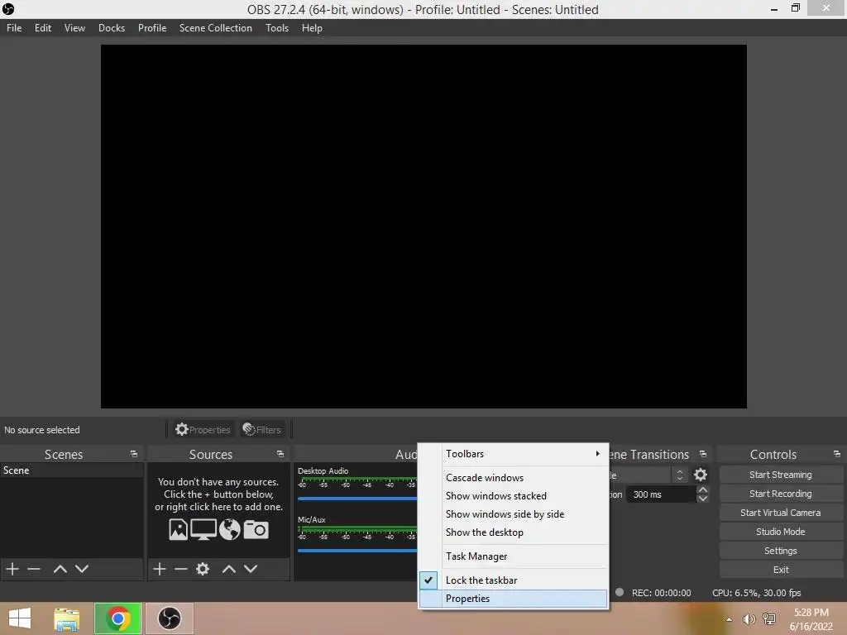Open the Windows Start button

pos(20,618)
